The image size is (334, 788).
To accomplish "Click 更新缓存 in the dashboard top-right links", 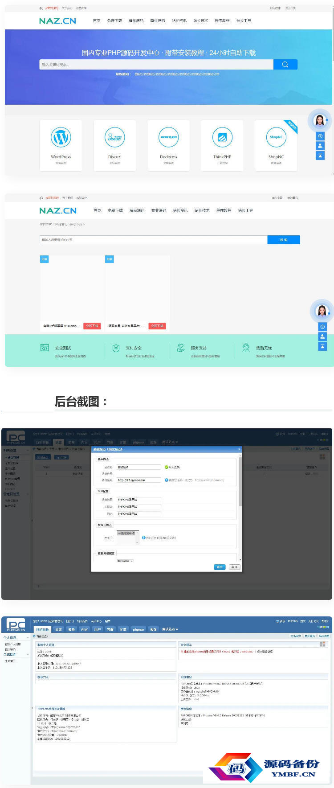I will coord(310,636).
